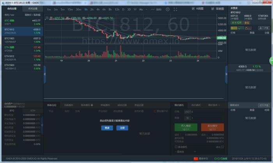Toggle fullscreen chart with expand icon
The image size is (273, 163).
point(175,9)
